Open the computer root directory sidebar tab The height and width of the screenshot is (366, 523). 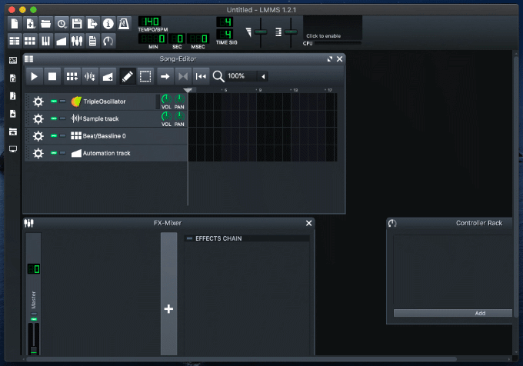point(13,149)
